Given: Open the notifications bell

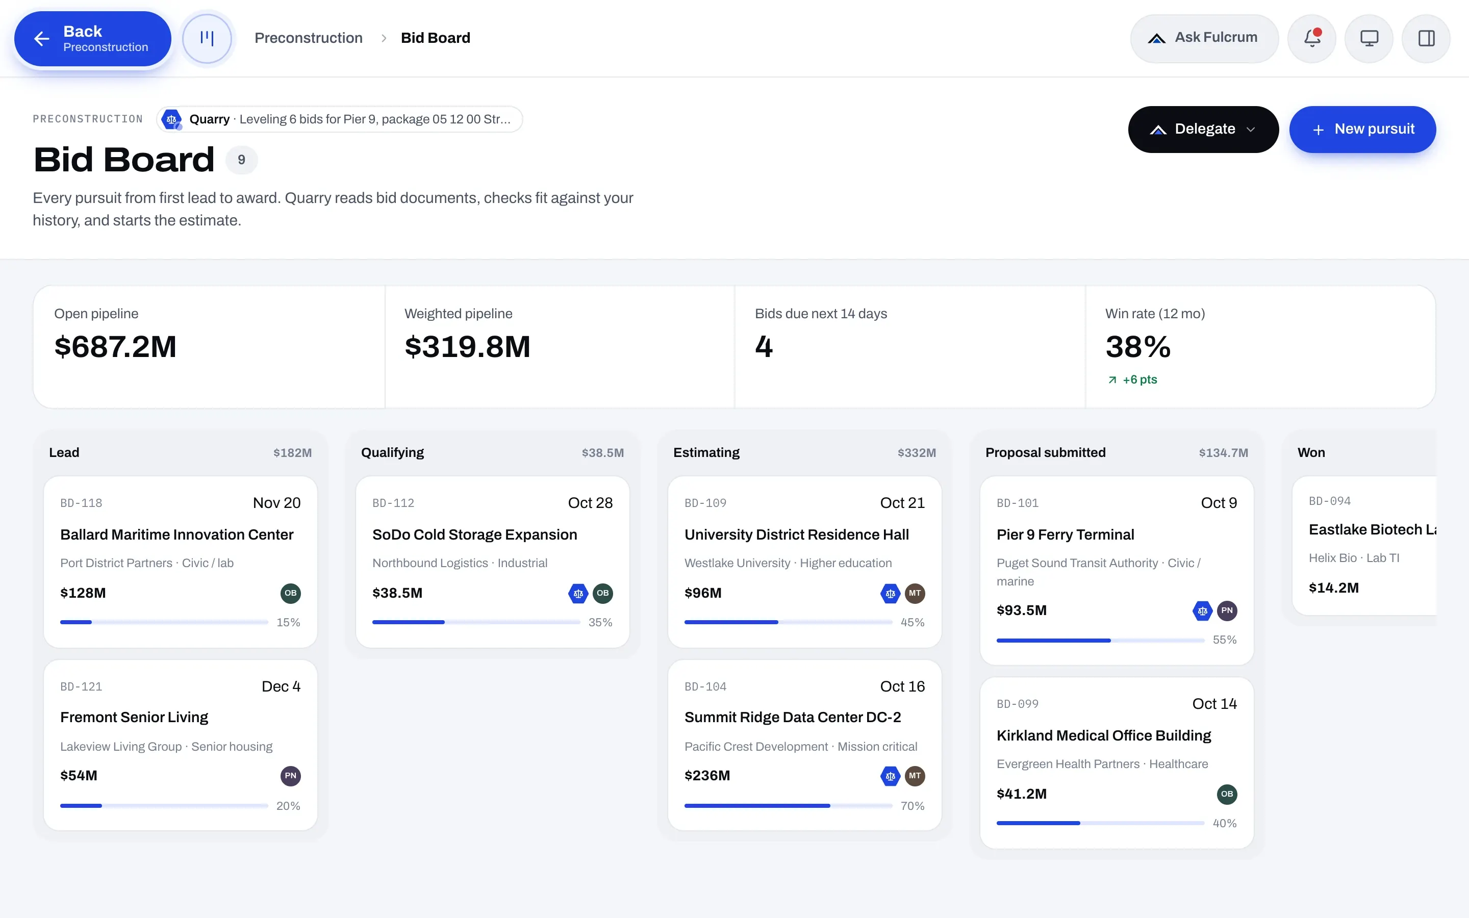Looking at the screenshot, I should [x=1312, y=38].
